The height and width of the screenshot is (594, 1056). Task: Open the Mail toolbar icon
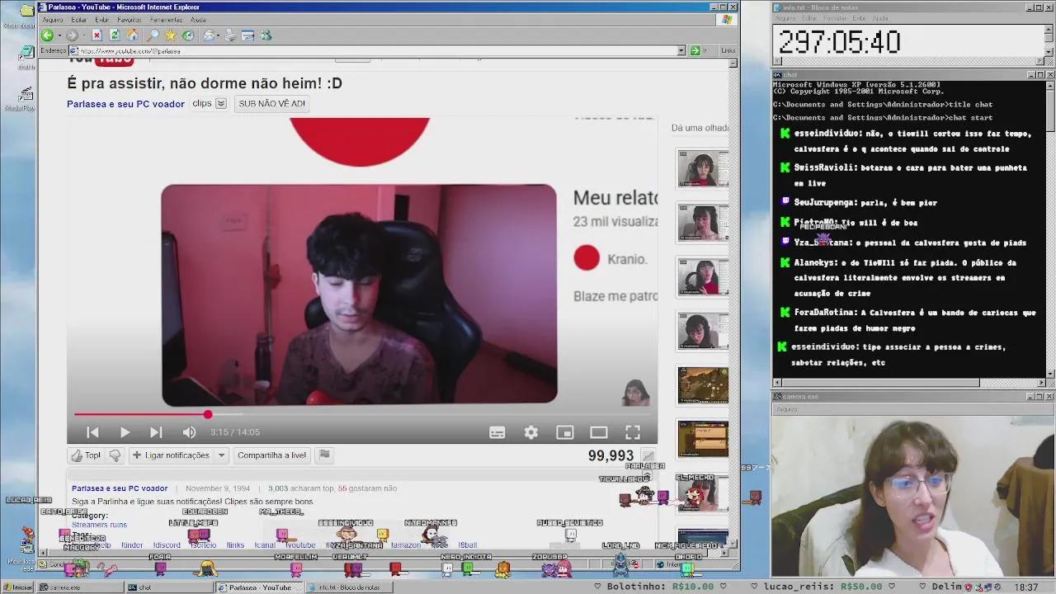pos(210,35)
